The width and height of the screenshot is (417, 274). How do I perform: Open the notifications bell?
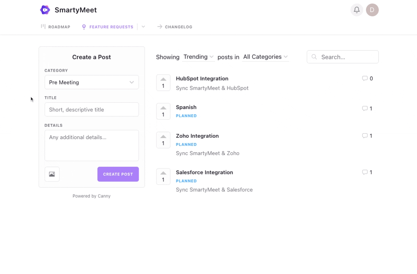tap(357, 10)
